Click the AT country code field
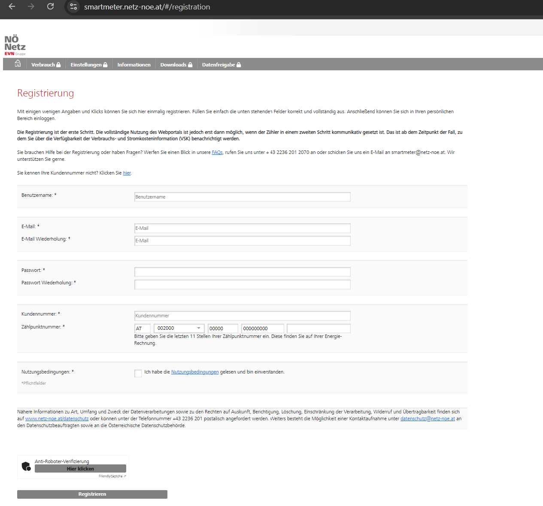 tap(143, 328)
